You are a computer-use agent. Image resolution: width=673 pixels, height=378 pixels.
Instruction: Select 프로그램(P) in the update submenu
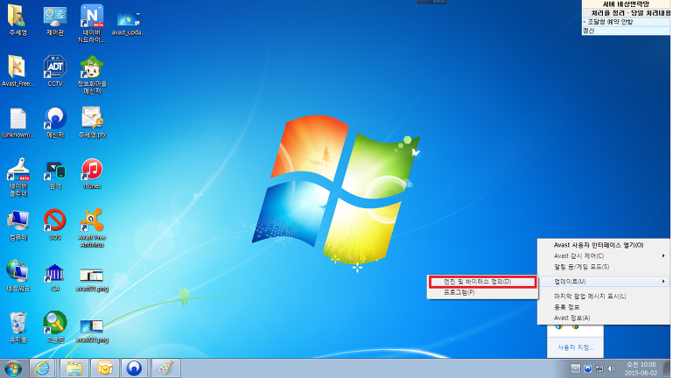482,292
